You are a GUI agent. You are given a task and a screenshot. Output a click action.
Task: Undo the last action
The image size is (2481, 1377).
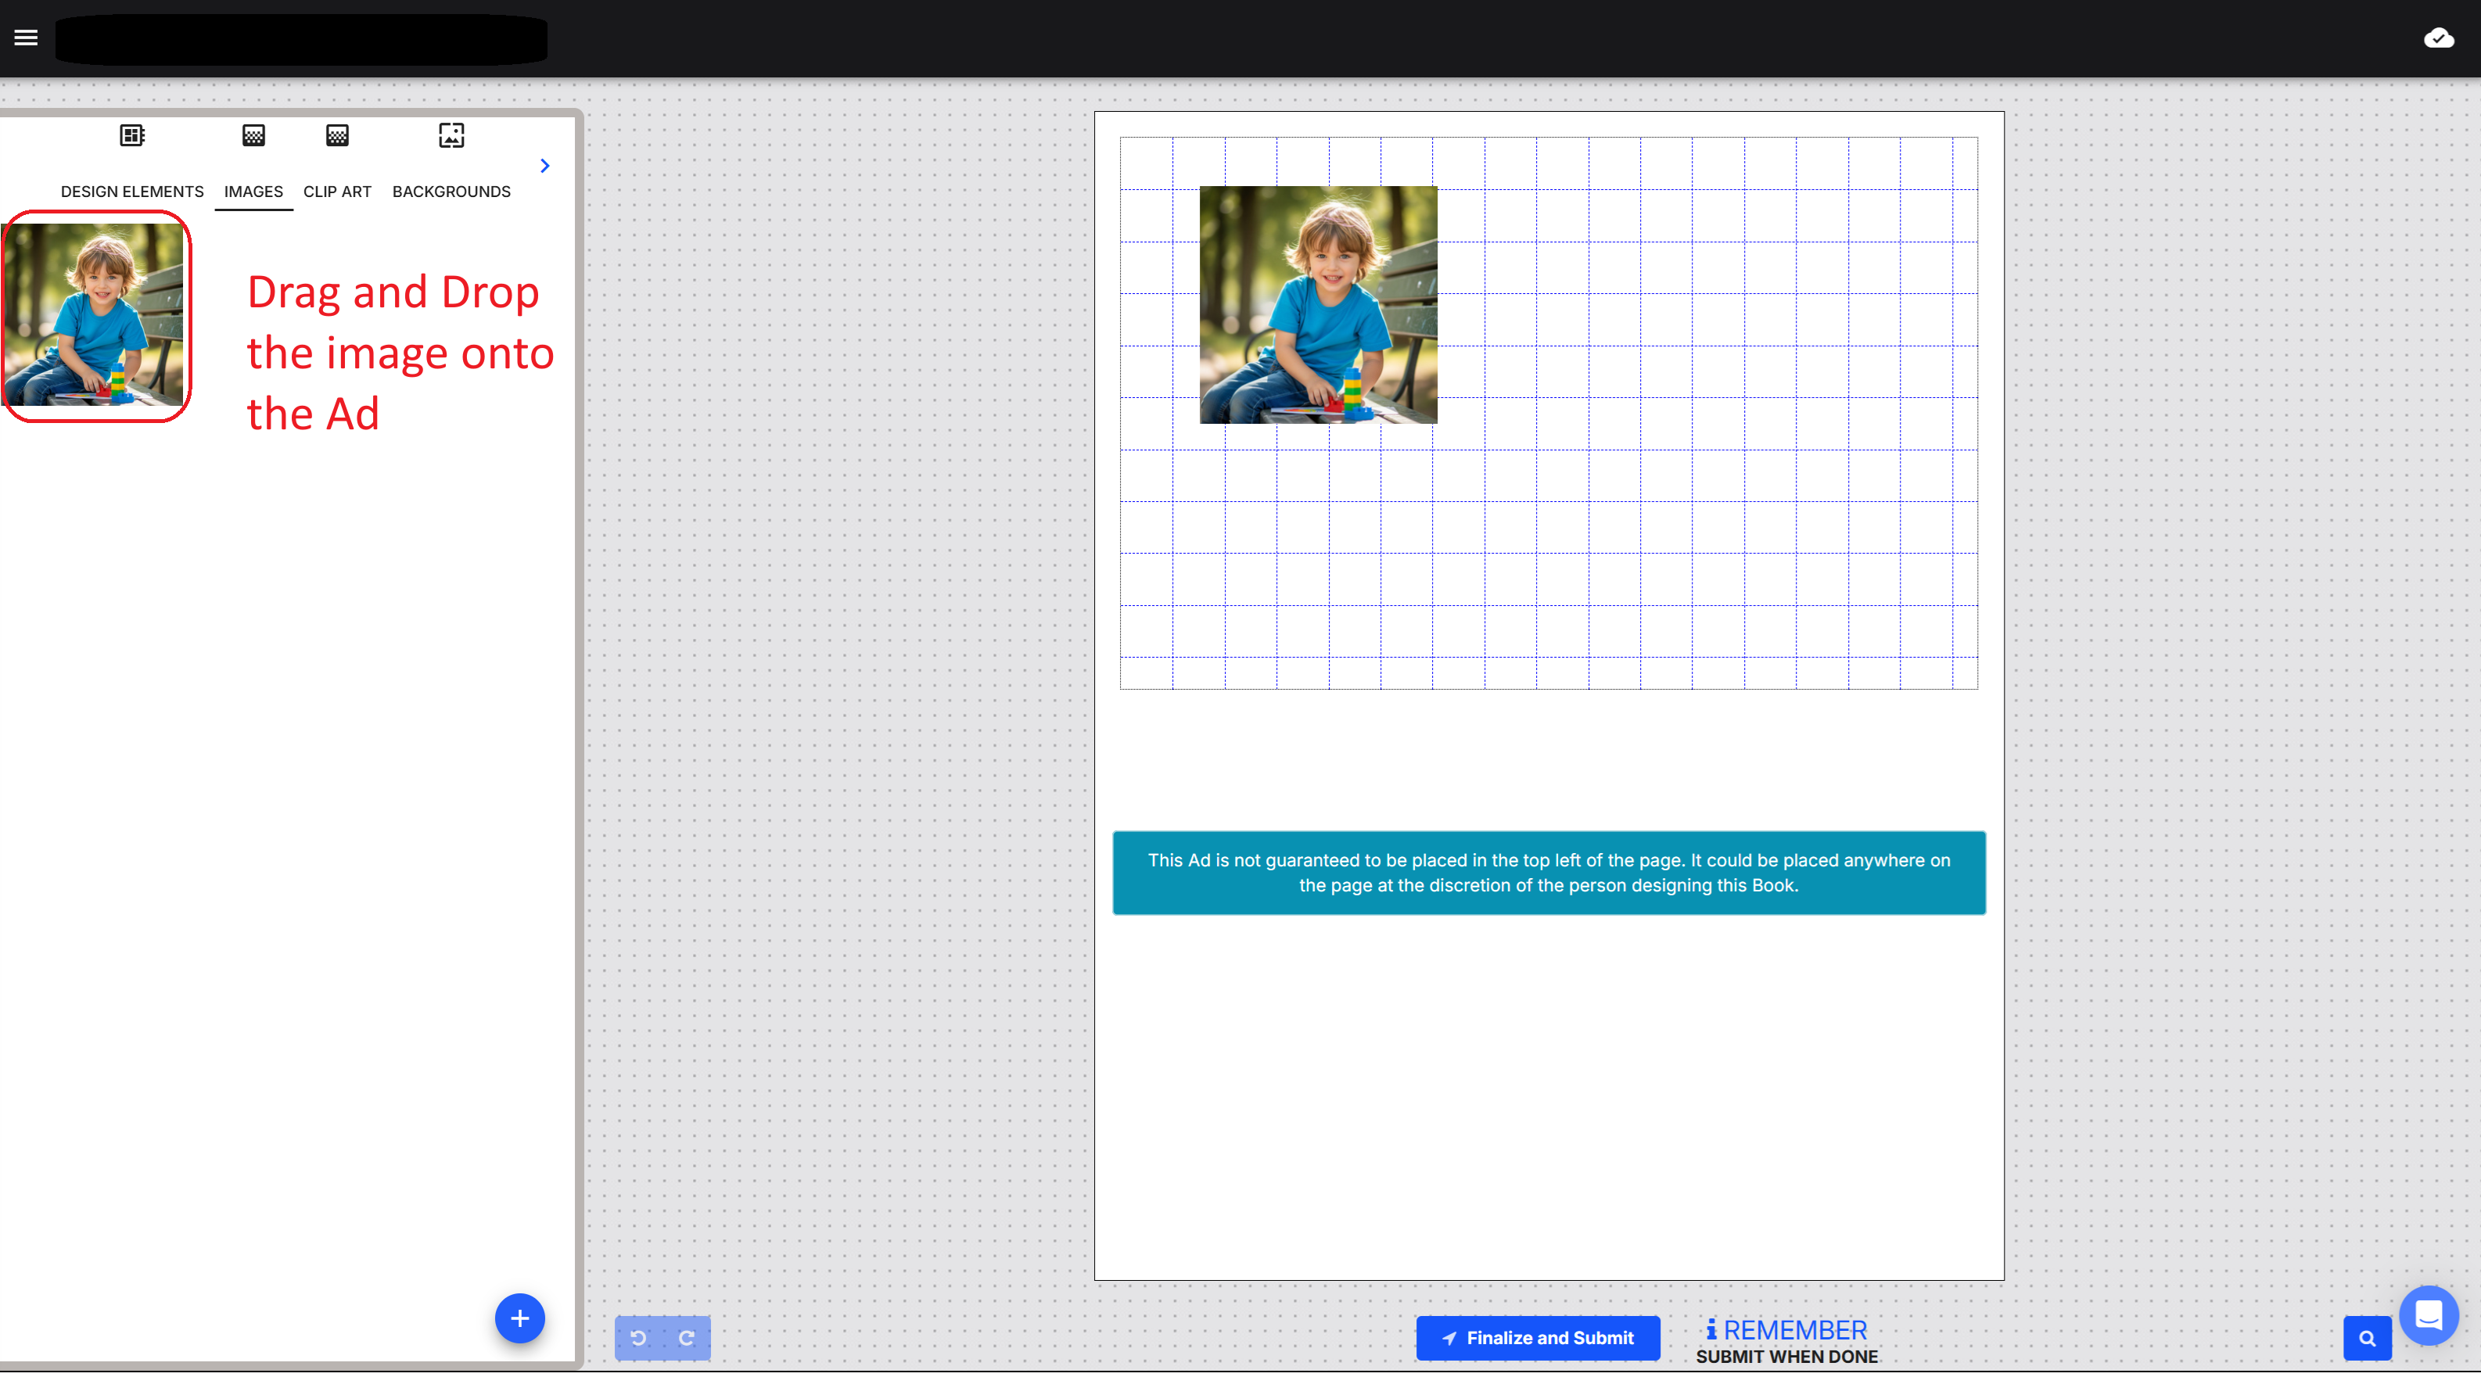click(638, 1338)
